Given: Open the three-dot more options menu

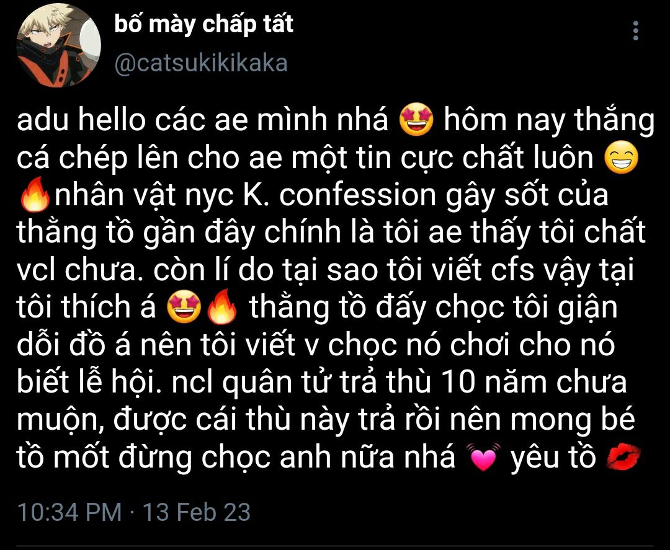Looking at the screenshot, I should [636, 31].
